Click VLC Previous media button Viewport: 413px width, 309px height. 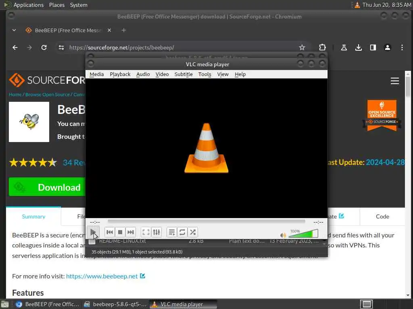(x=110, y=232)
